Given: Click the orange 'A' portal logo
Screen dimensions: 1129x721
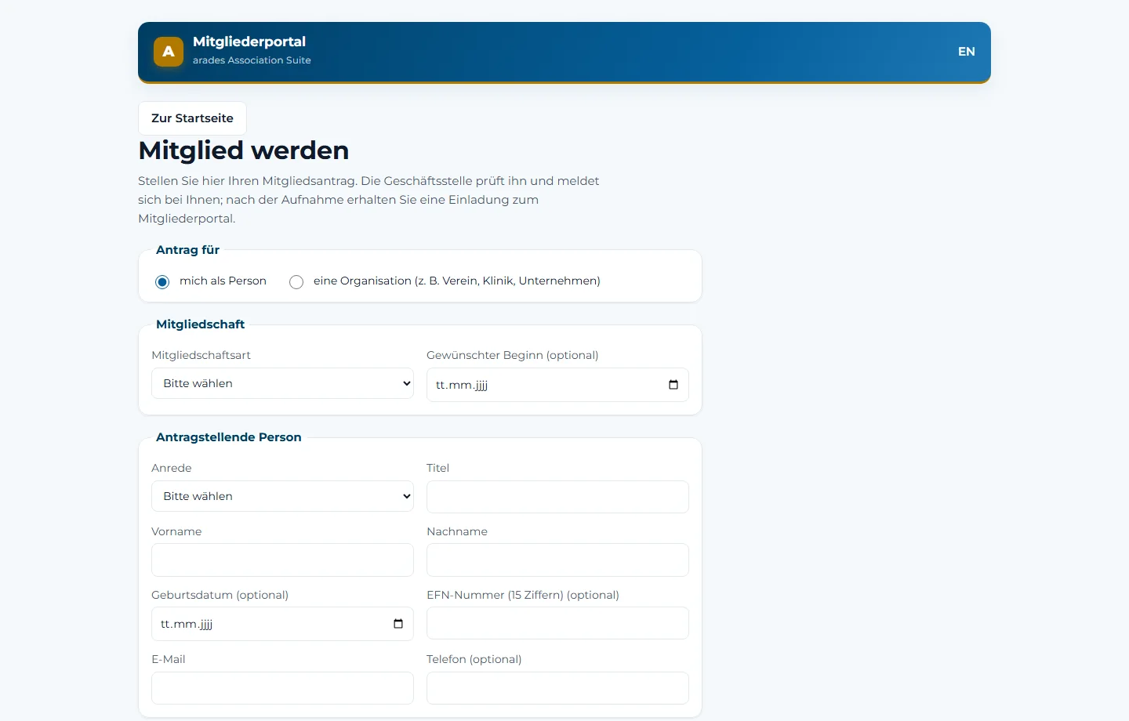Looking at the screenshot, I should click(x=169, y=52).
